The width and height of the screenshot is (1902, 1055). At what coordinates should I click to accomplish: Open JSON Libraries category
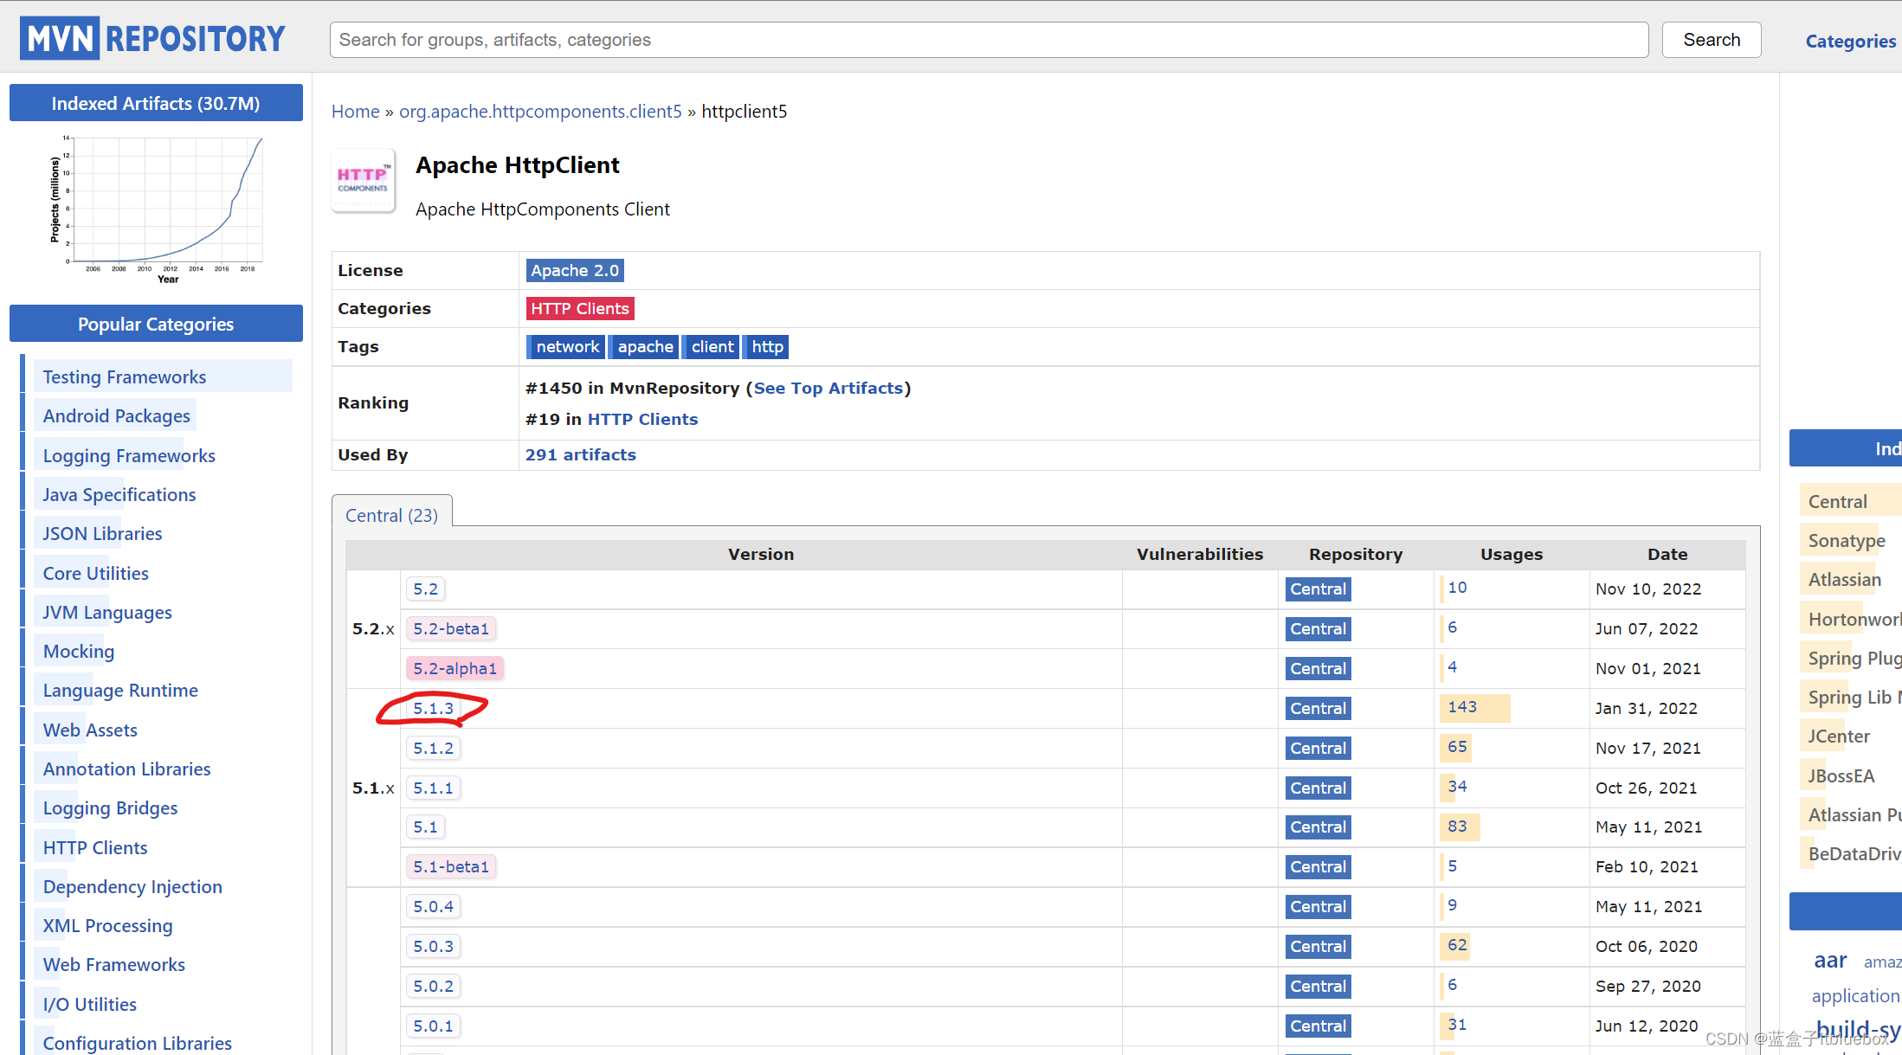coord(103,534)
